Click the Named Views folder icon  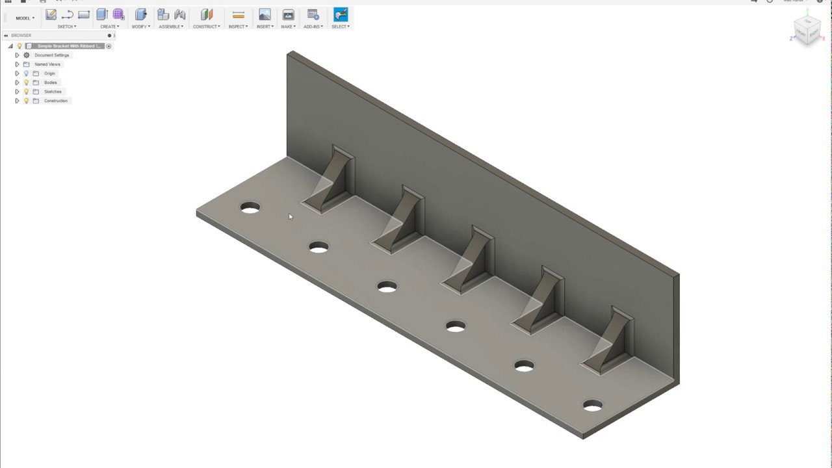pos(27,64)
